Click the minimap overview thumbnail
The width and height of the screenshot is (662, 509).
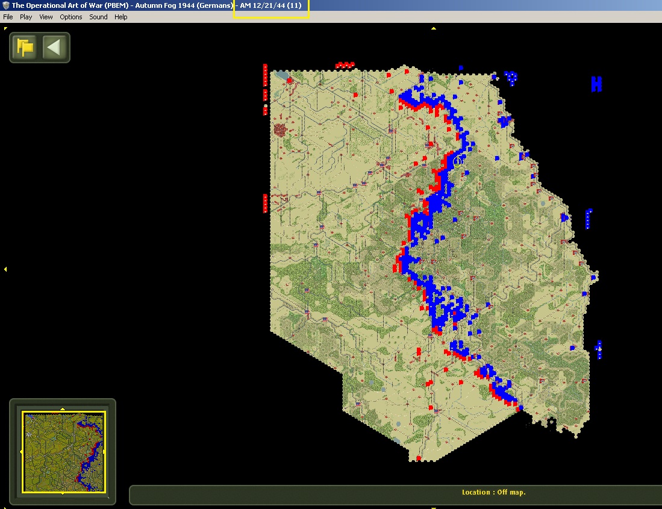coord(63,452)
